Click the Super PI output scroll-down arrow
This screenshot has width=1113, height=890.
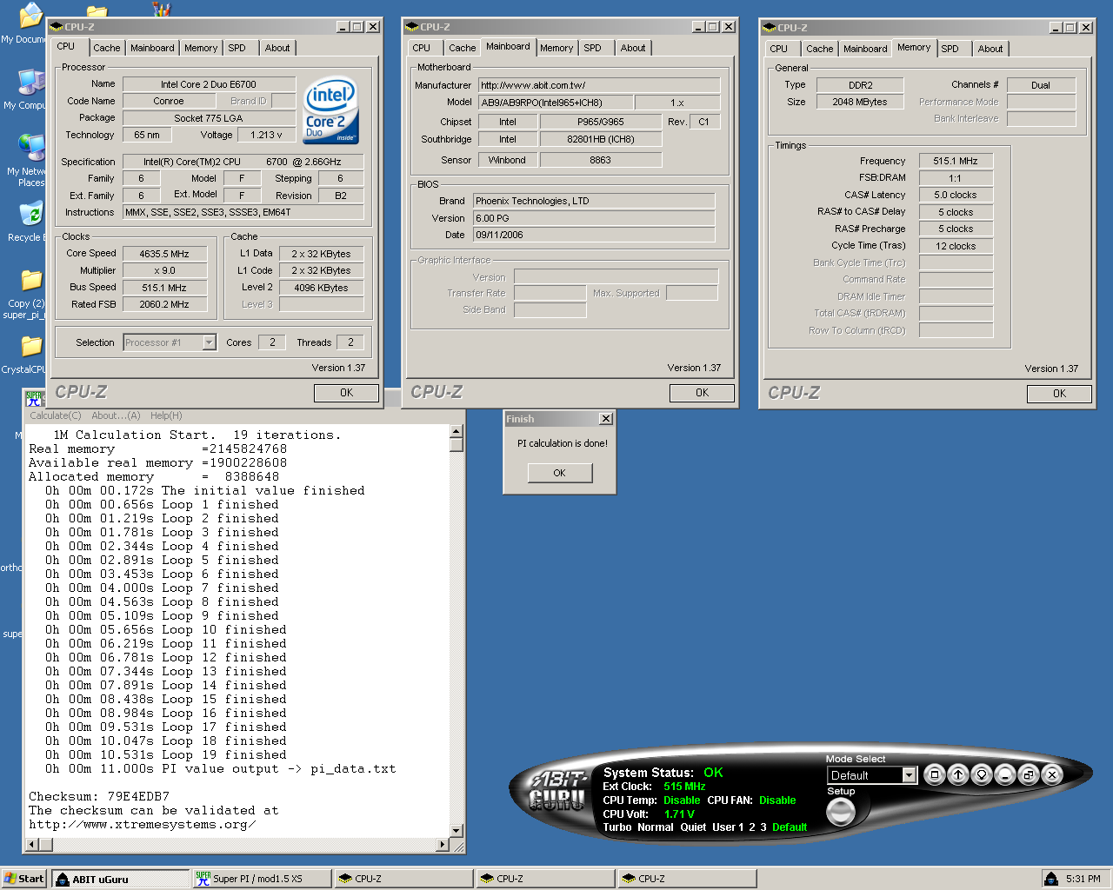click(456, 831)
